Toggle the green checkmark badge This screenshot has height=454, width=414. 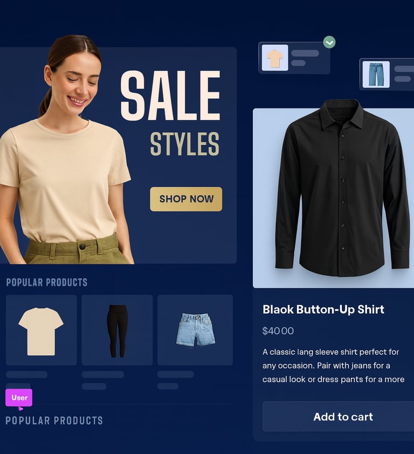point(329,42)
